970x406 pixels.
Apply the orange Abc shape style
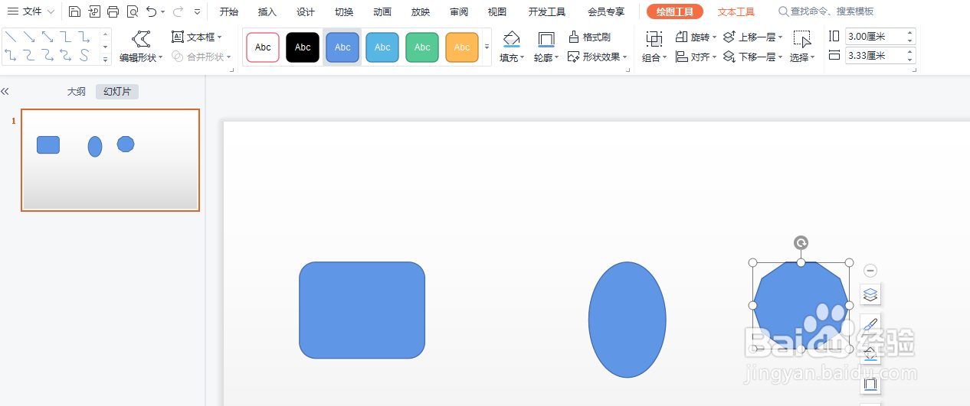tap(462, 47)
